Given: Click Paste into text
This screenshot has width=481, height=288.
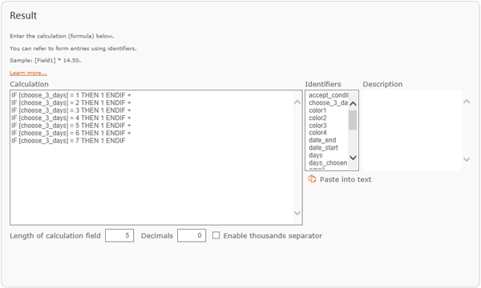Looking at the screenshot, I should coord(346,179).
